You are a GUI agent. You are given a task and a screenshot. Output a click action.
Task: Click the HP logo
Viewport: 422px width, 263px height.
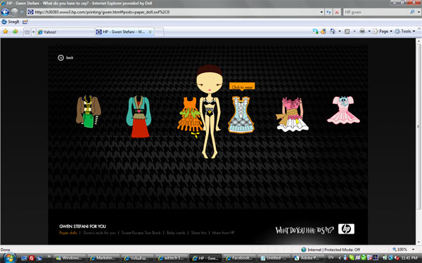(x=346, y=229)
